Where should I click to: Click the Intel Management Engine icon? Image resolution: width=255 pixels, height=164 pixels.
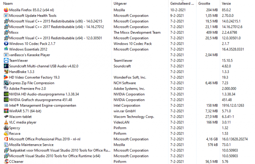[6, 105]
